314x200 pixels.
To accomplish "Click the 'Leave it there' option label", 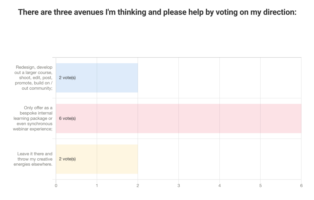I will pyautogui.click(x=35, y=159).
